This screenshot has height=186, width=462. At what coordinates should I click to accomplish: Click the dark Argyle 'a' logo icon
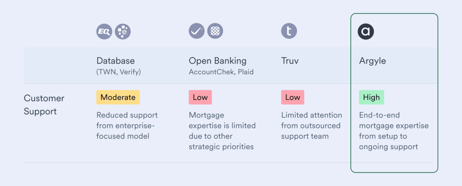click(x=366, y=31)
